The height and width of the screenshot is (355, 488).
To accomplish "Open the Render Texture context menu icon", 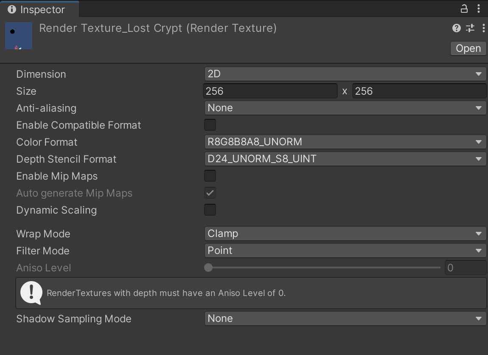I will coord(483,28).
